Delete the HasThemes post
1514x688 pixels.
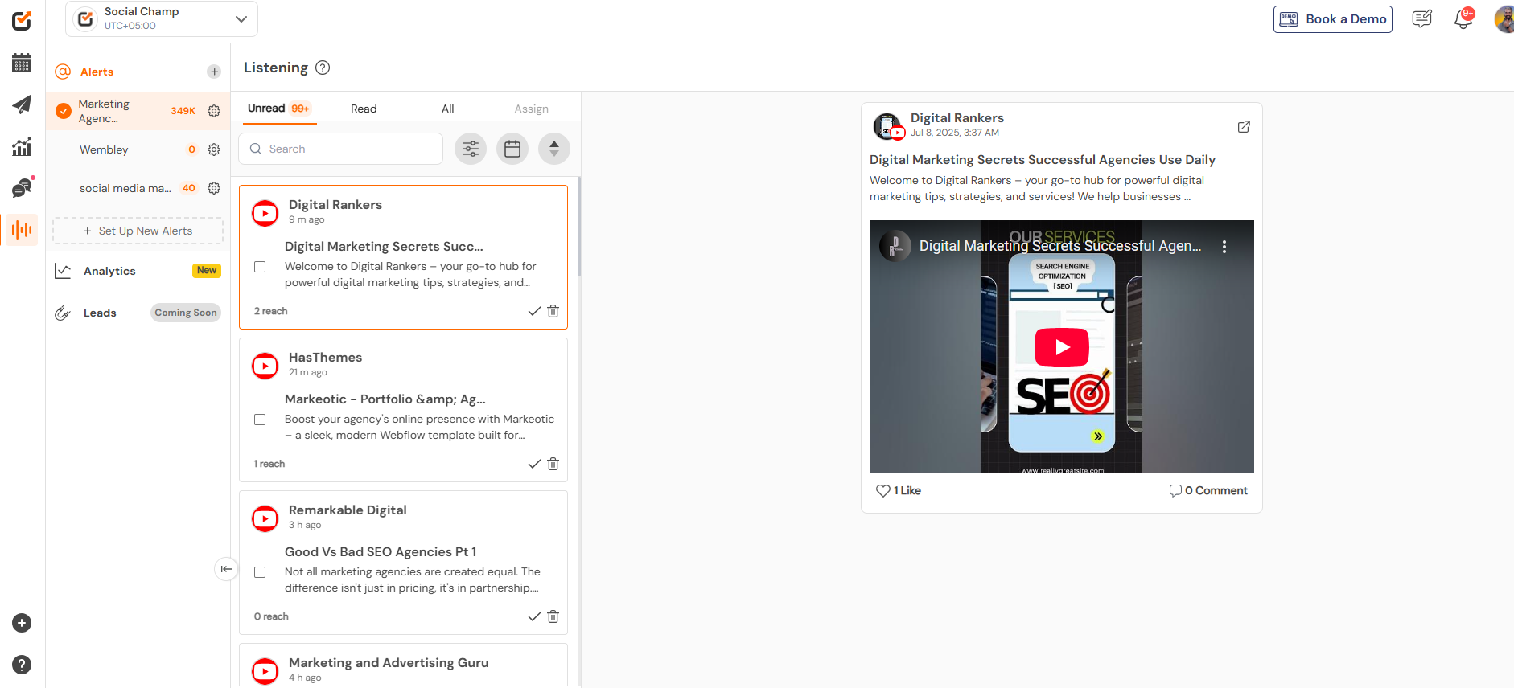point(553,464)
